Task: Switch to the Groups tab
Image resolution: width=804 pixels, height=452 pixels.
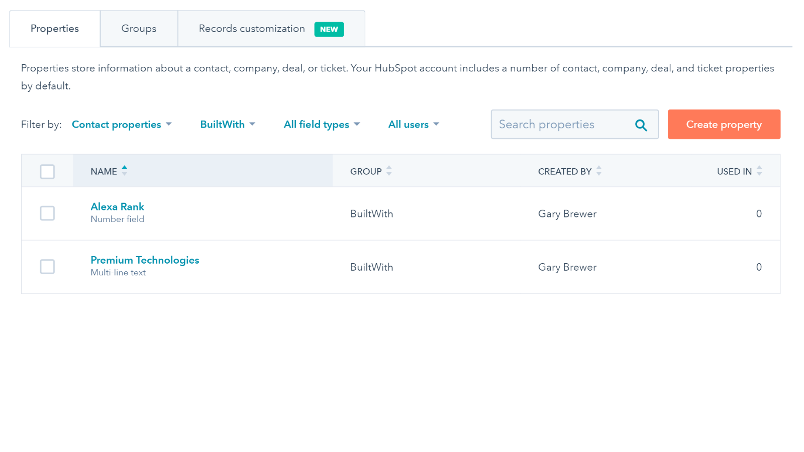Action: [x=139, y=28]
